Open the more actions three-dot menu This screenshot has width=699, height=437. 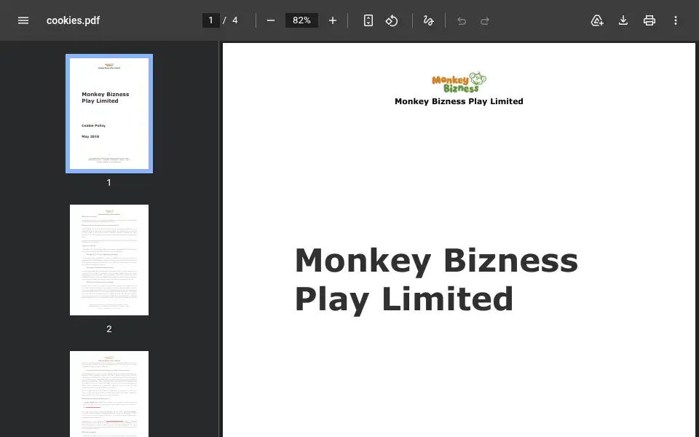tap(676, 20)
